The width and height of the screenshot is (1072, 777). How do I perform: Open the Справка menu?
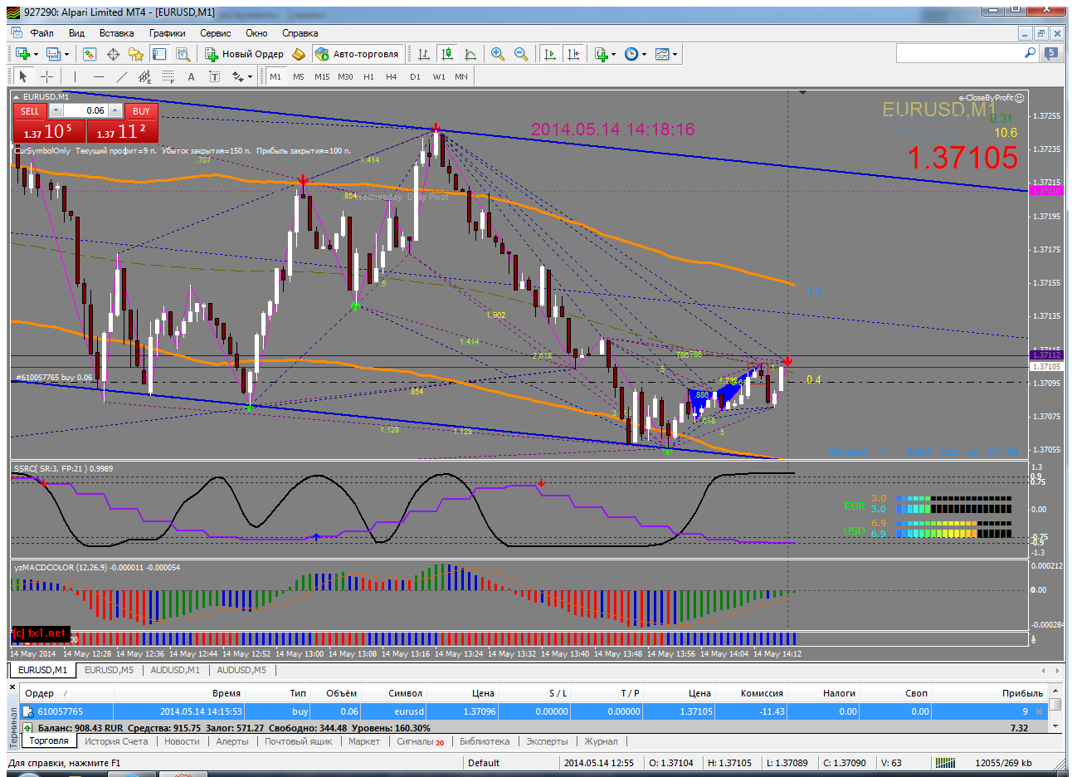300,33
